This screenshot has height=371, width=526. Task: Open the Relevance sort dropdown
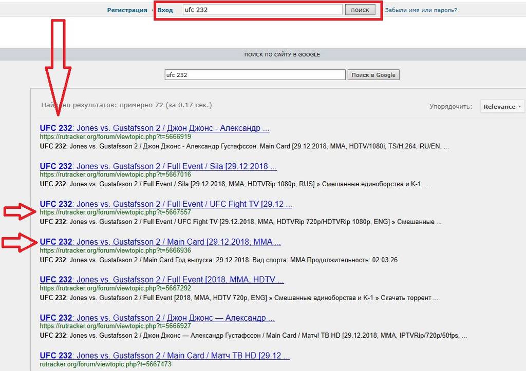click(x=502, y=107)
